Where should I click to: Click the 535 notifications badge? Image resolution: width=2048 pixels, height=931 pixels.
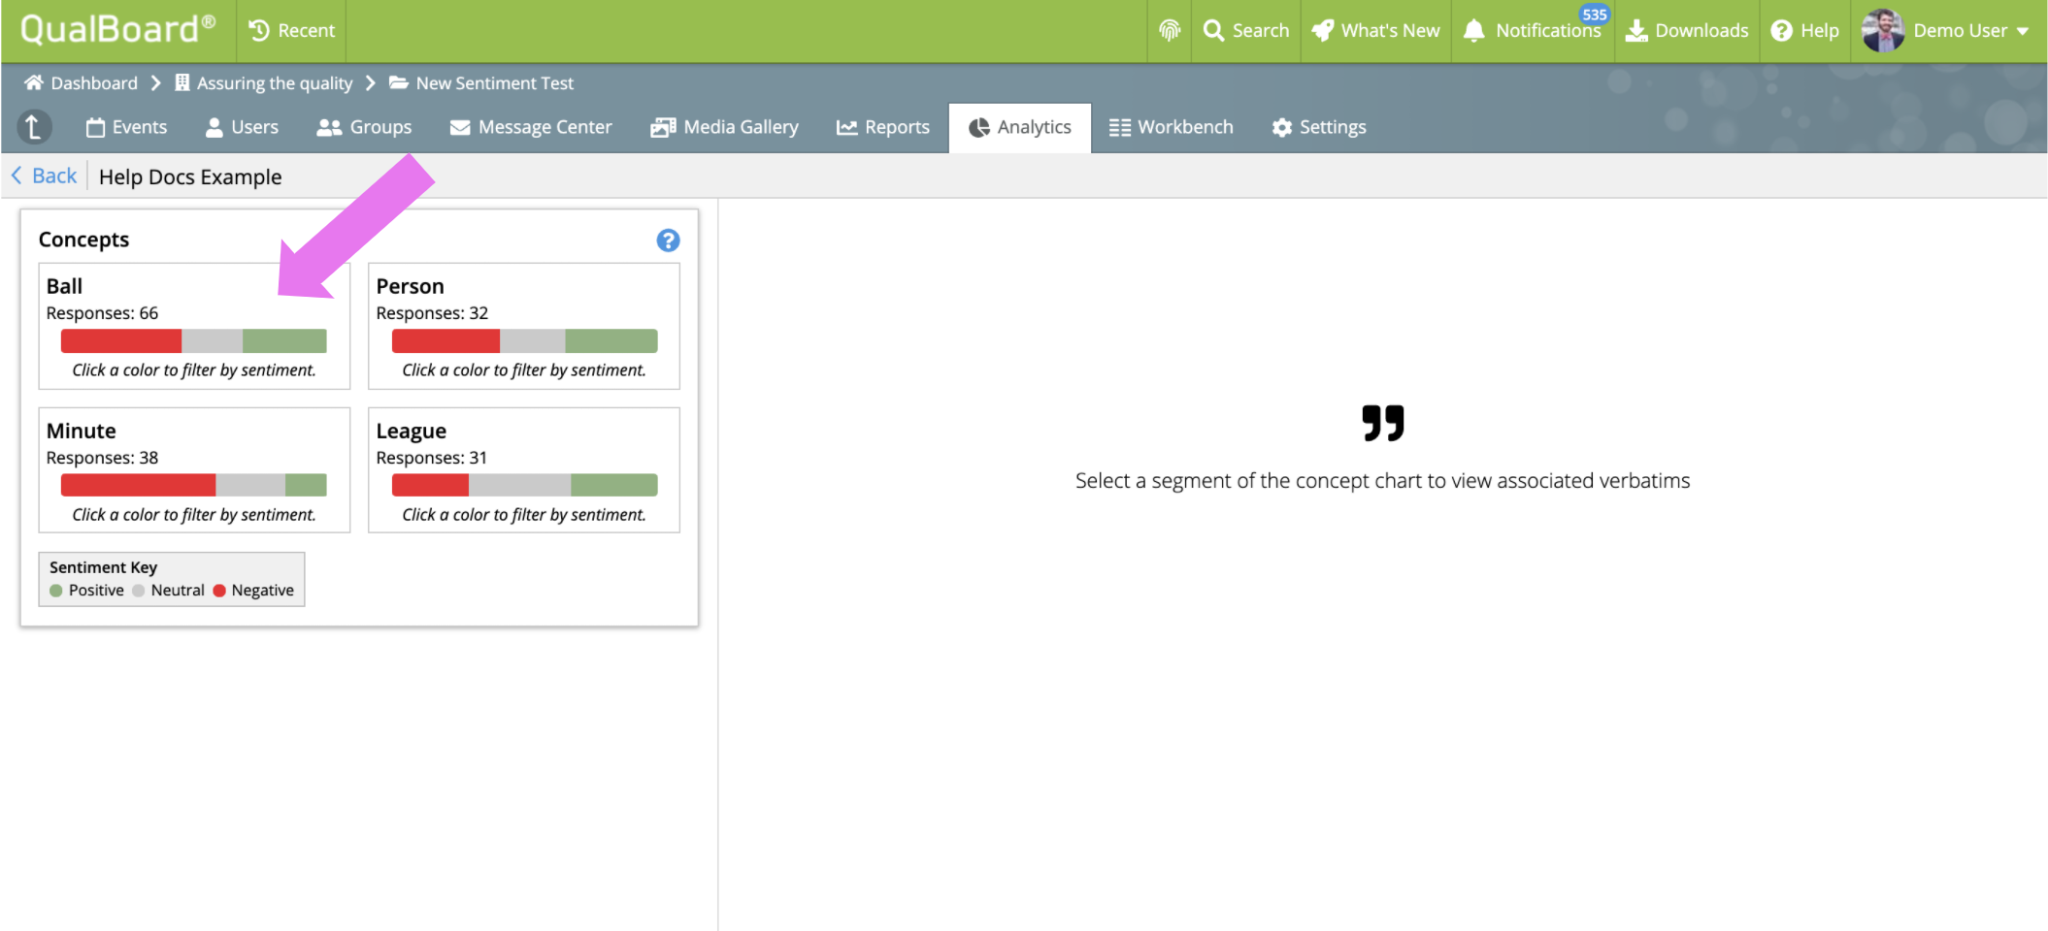(1595, 15)
